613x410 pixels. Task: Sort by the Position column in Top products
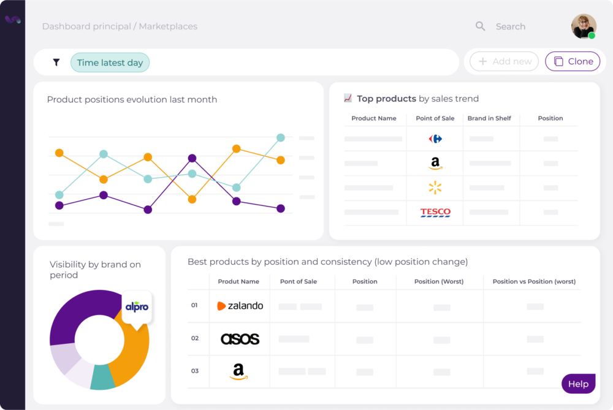point(550,118)
